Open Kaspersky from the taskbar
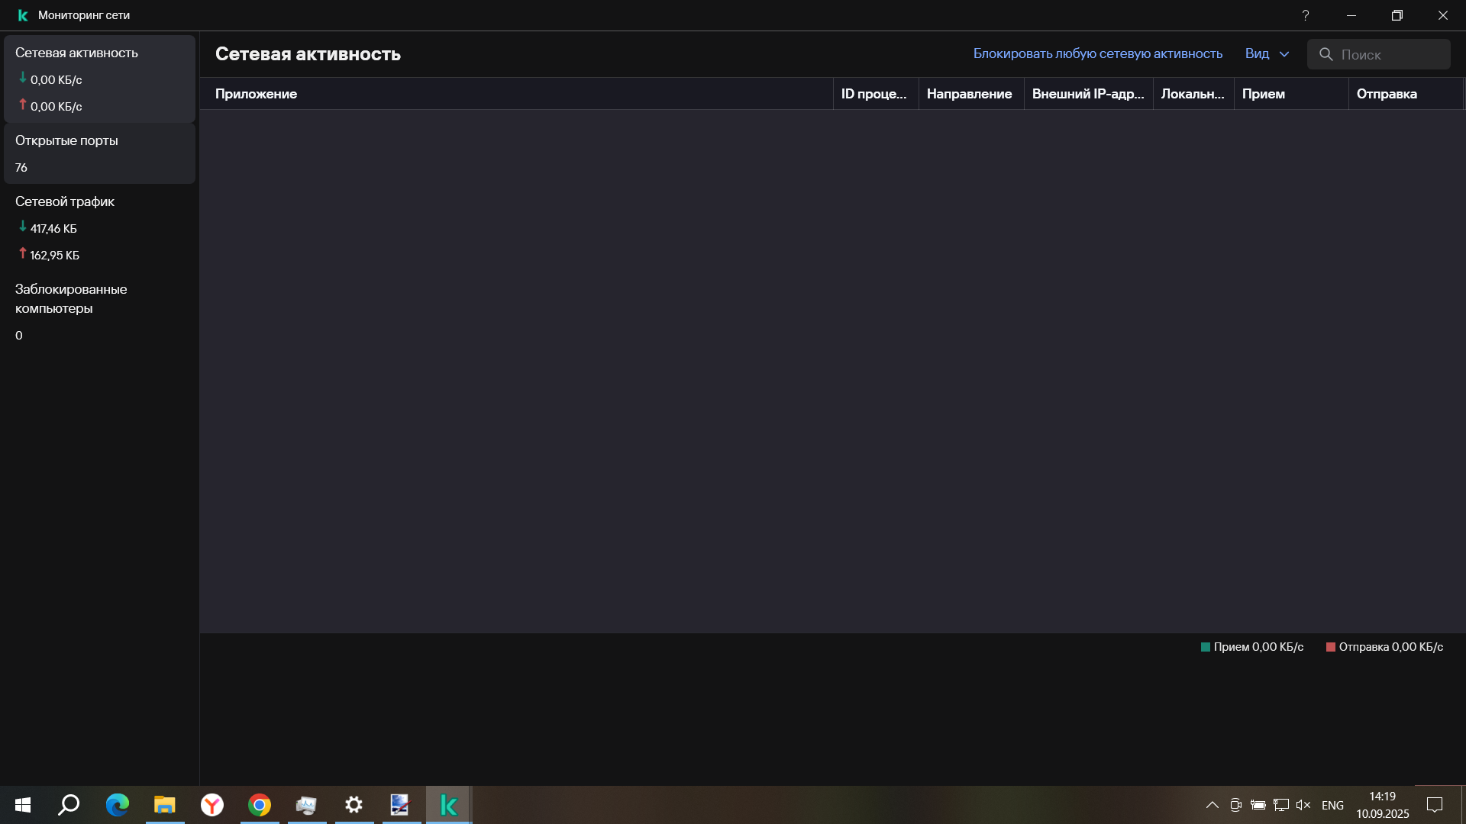 pyautogui.click(x=448, y=805)
